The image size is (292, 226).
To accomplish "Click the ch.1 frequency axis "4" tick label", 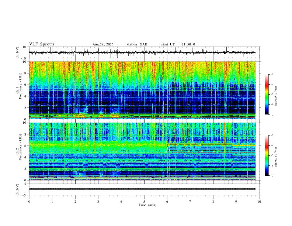I will point(26,96).
